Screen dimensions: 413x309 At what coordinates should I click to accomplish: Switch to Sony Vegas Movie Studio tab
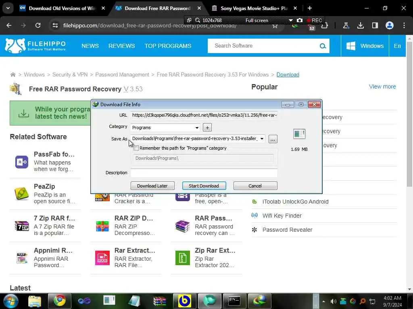coord(254,8)
